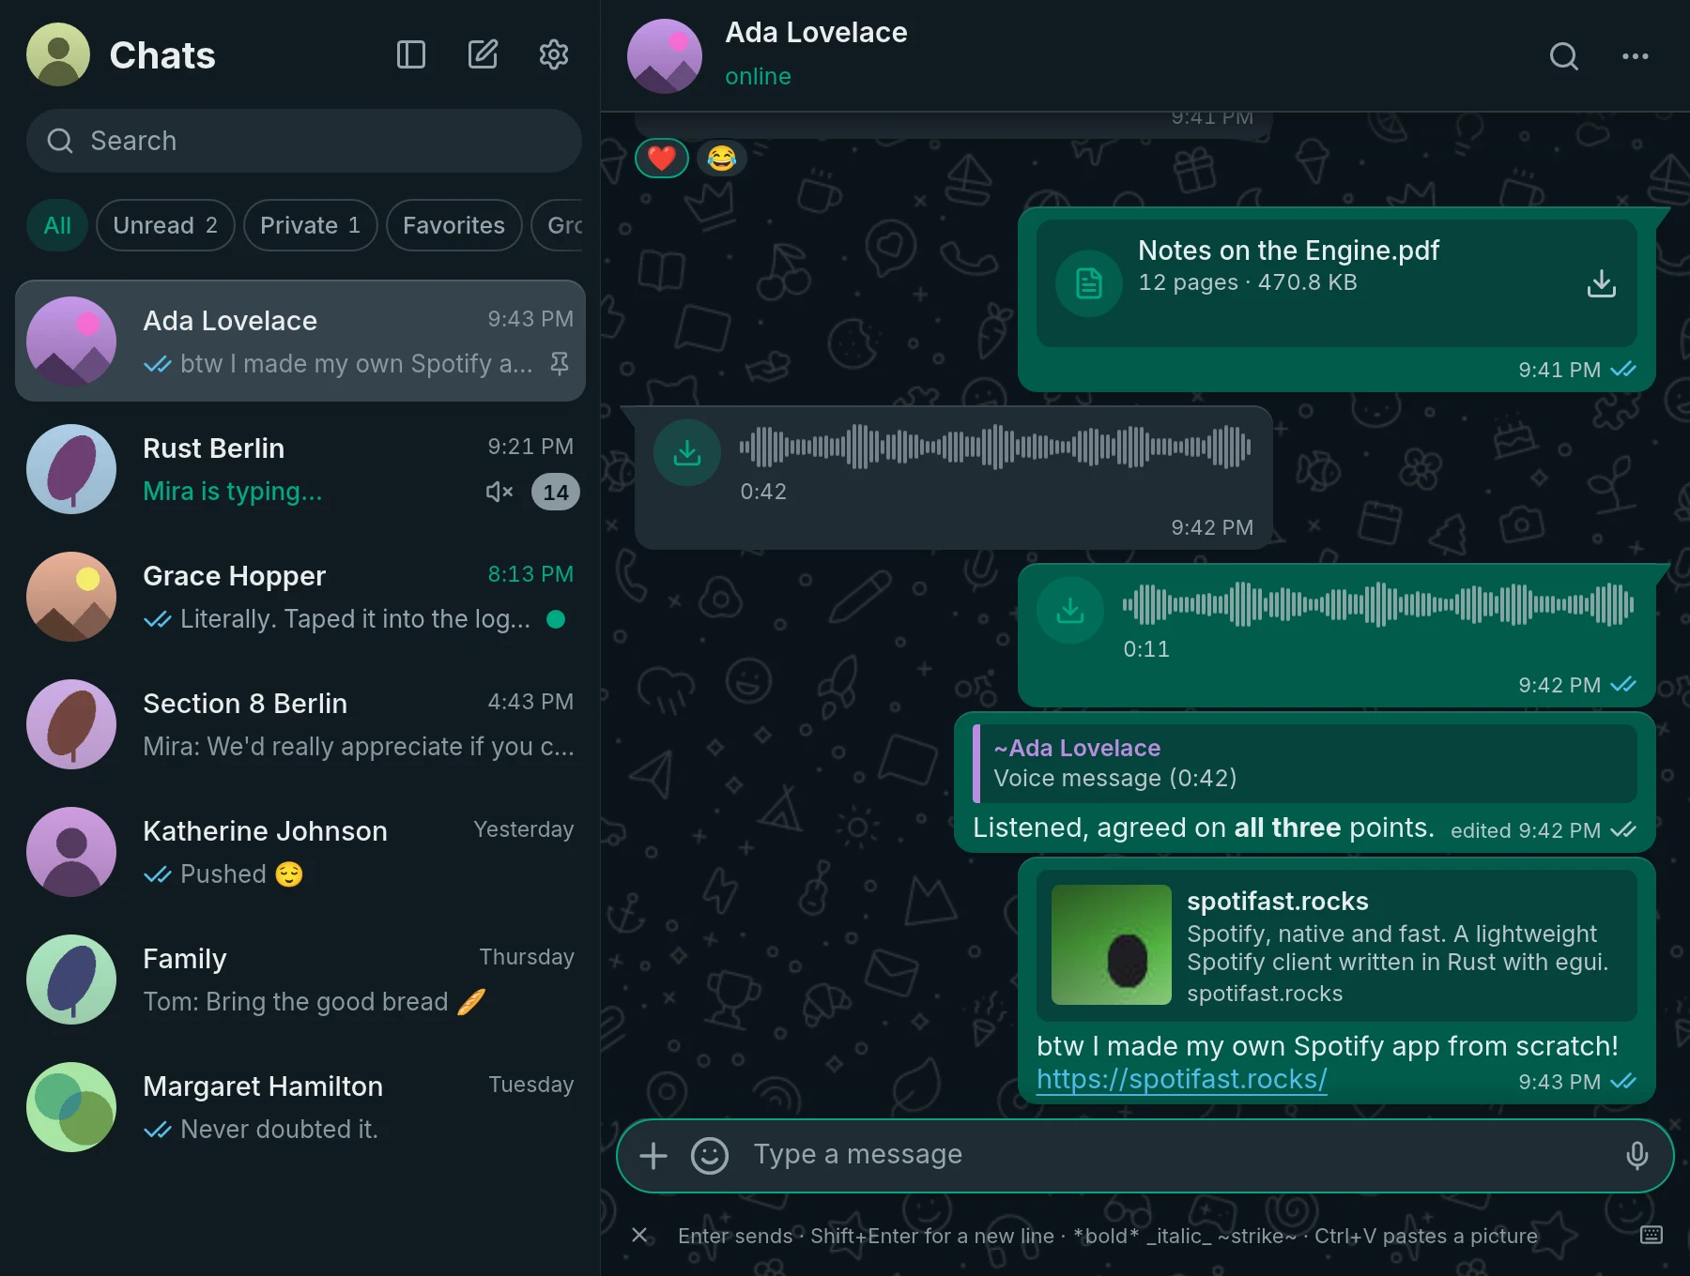Seek in the 0:42 voice message waveform
Image resolution: width=1690 pixels, height=1276 pixels.
995,447
